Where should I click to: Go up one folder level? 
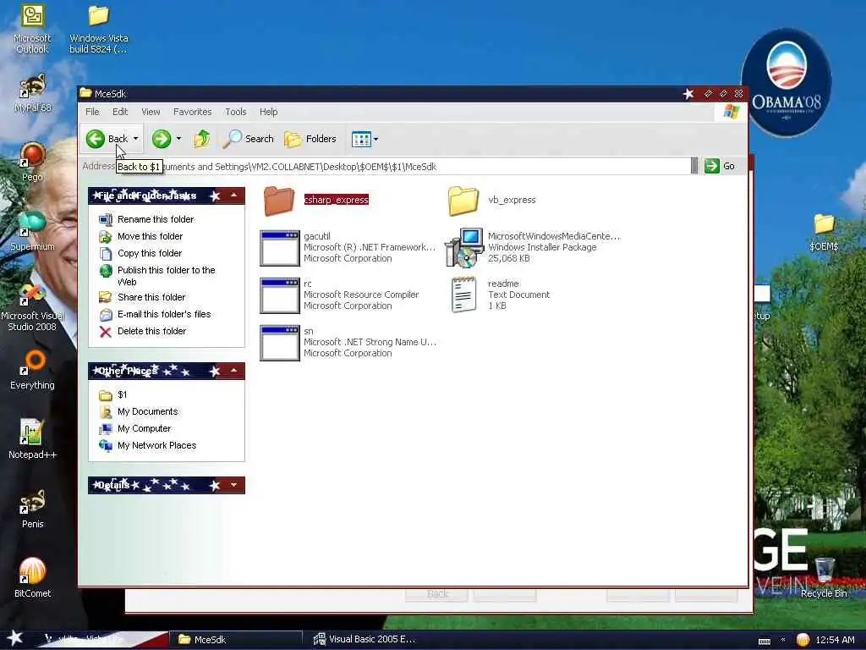point(201,139)
